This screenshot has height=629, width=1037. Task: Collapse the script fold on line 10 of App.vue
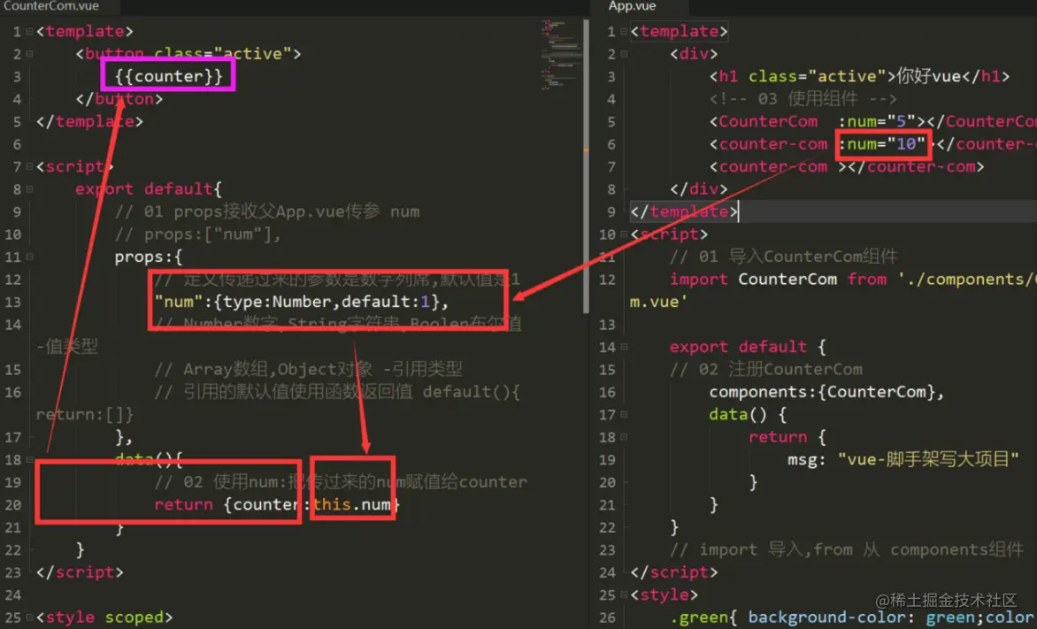pyautogui.click(x=624, y=234)
